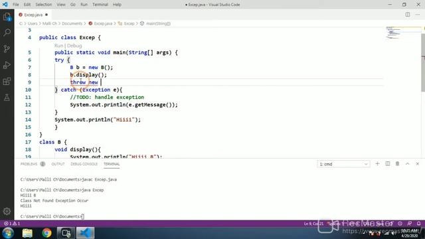425x239 pixels.
Task: Click the Debug CodeLens above main
Action: pyautogui.click(x=74, y=46)
